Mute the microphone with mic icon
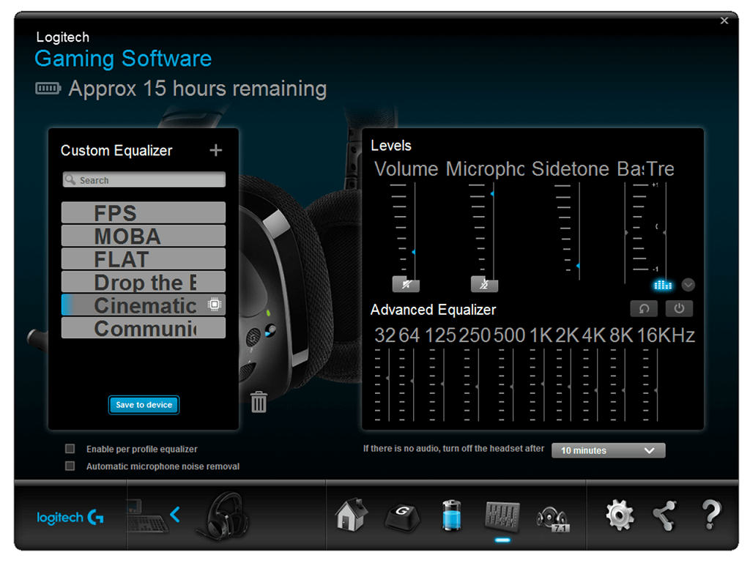The image size is (750, 566). tap(484, 284)
